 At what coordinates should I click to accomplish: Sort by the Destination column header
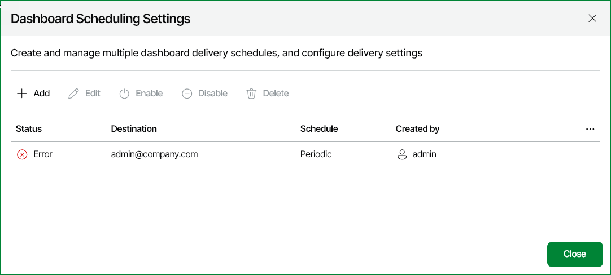134,128
